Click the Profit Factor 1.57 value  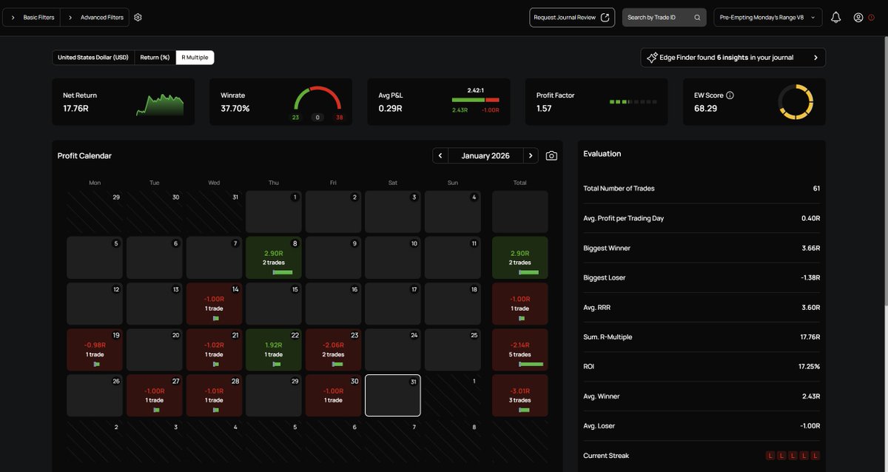click(x=544, y=109)
